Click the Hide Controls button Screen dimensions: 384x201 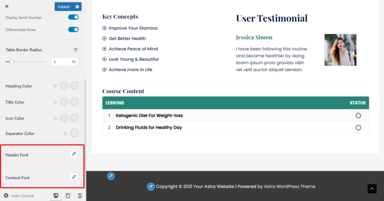click(19, 196)
